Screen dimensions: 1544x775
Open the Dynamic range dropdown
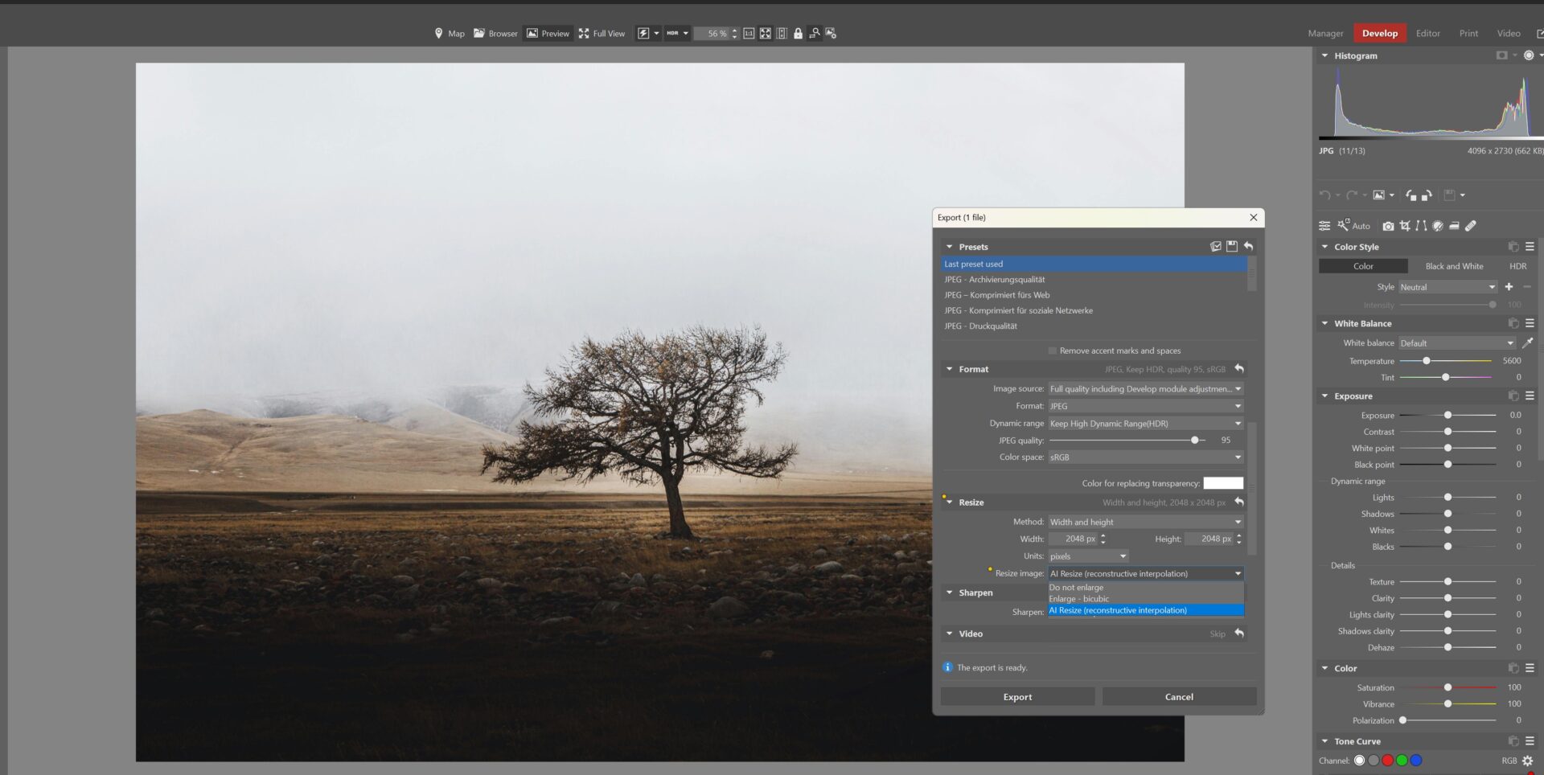(1146, 424)
